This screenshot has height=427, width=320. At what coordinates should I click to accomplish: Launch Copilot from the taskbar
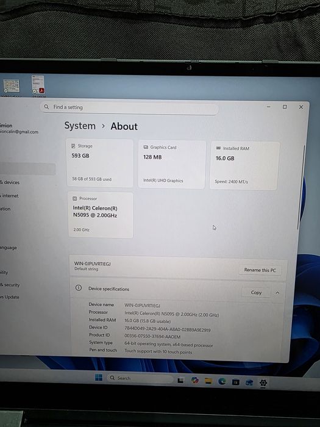tap(194, 381)
